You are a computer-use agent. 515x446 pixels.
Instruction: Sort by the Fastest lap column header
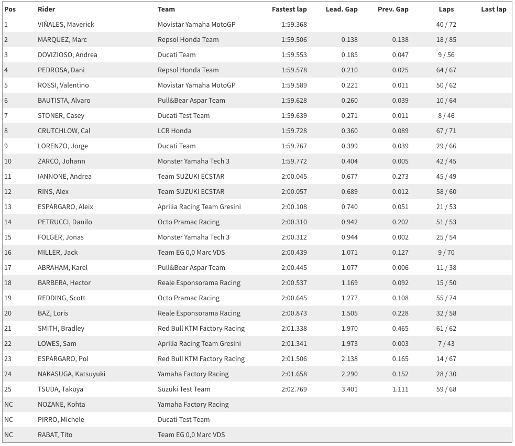click(289, 9)
